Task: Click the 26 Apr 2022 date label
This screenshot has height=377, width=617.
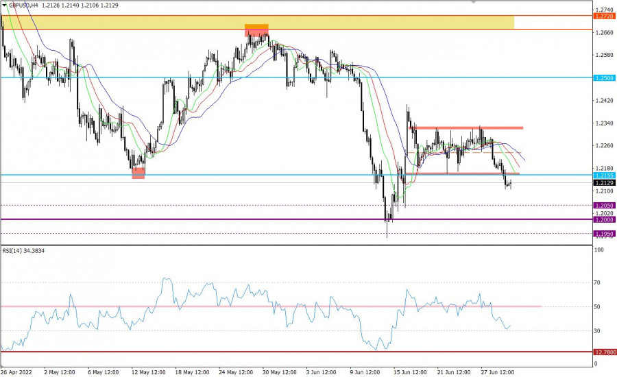Action: coord(16,372)
